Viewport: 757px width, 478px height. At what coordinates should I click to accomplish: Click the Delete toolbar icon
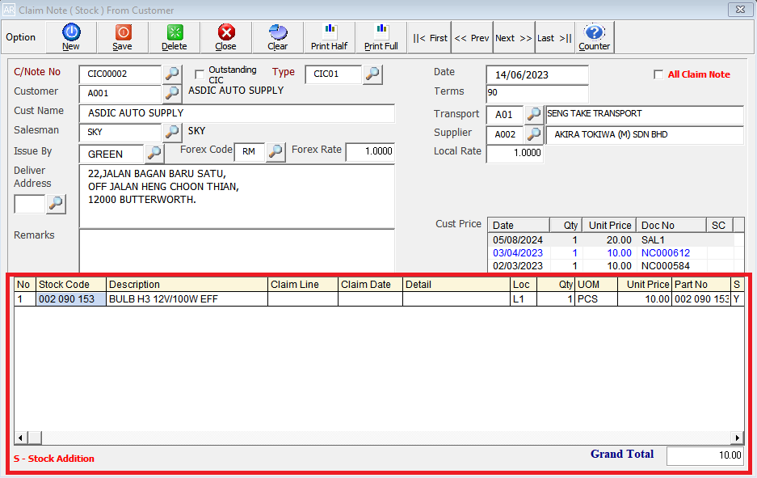click(175, 36)
